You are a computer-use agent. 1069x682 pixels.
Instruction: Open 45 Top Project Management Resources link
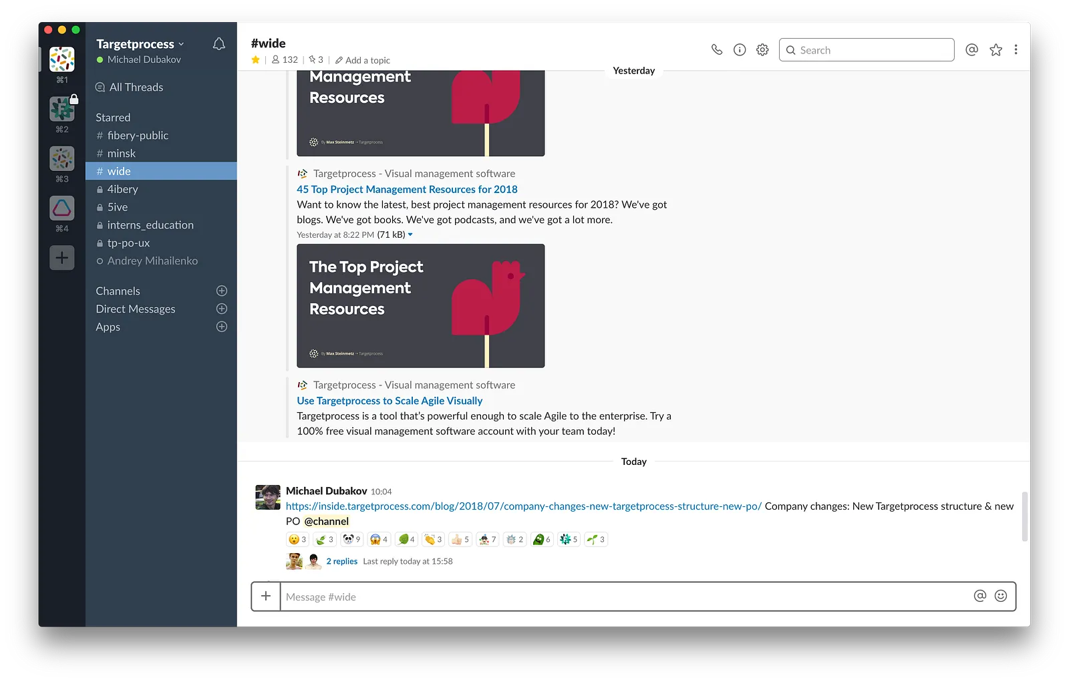(x=407, y=190)
